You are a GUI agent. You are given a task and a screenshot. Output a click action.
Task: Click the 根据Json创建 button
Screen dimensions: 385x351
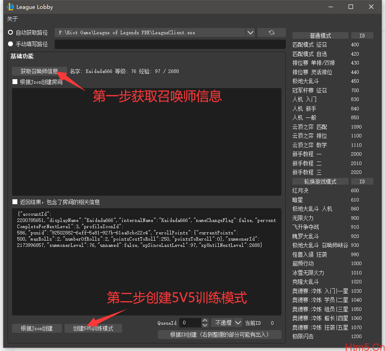pos(37,328)
